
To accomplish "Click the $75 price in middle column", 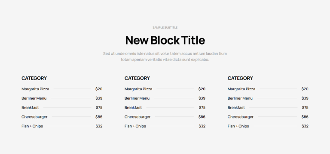I will tap(202, 107).
